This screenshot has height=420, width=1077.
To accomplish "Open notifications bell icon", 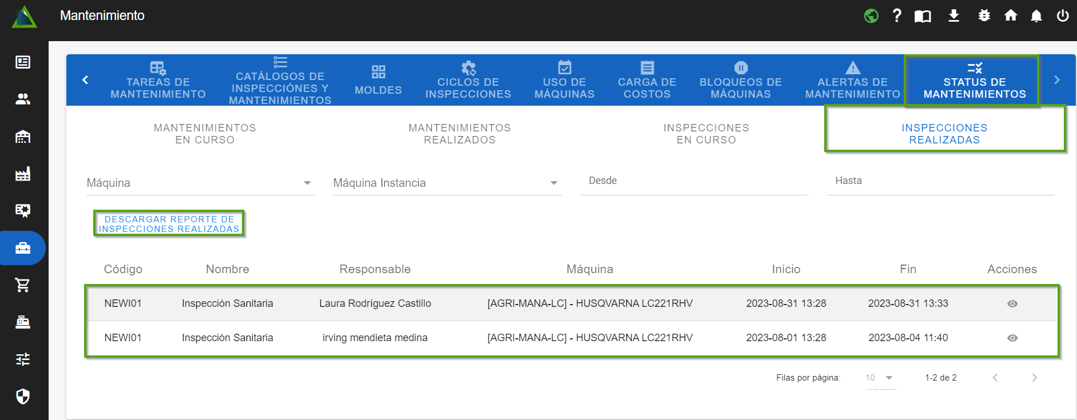I will click(x=1036, y=16).
